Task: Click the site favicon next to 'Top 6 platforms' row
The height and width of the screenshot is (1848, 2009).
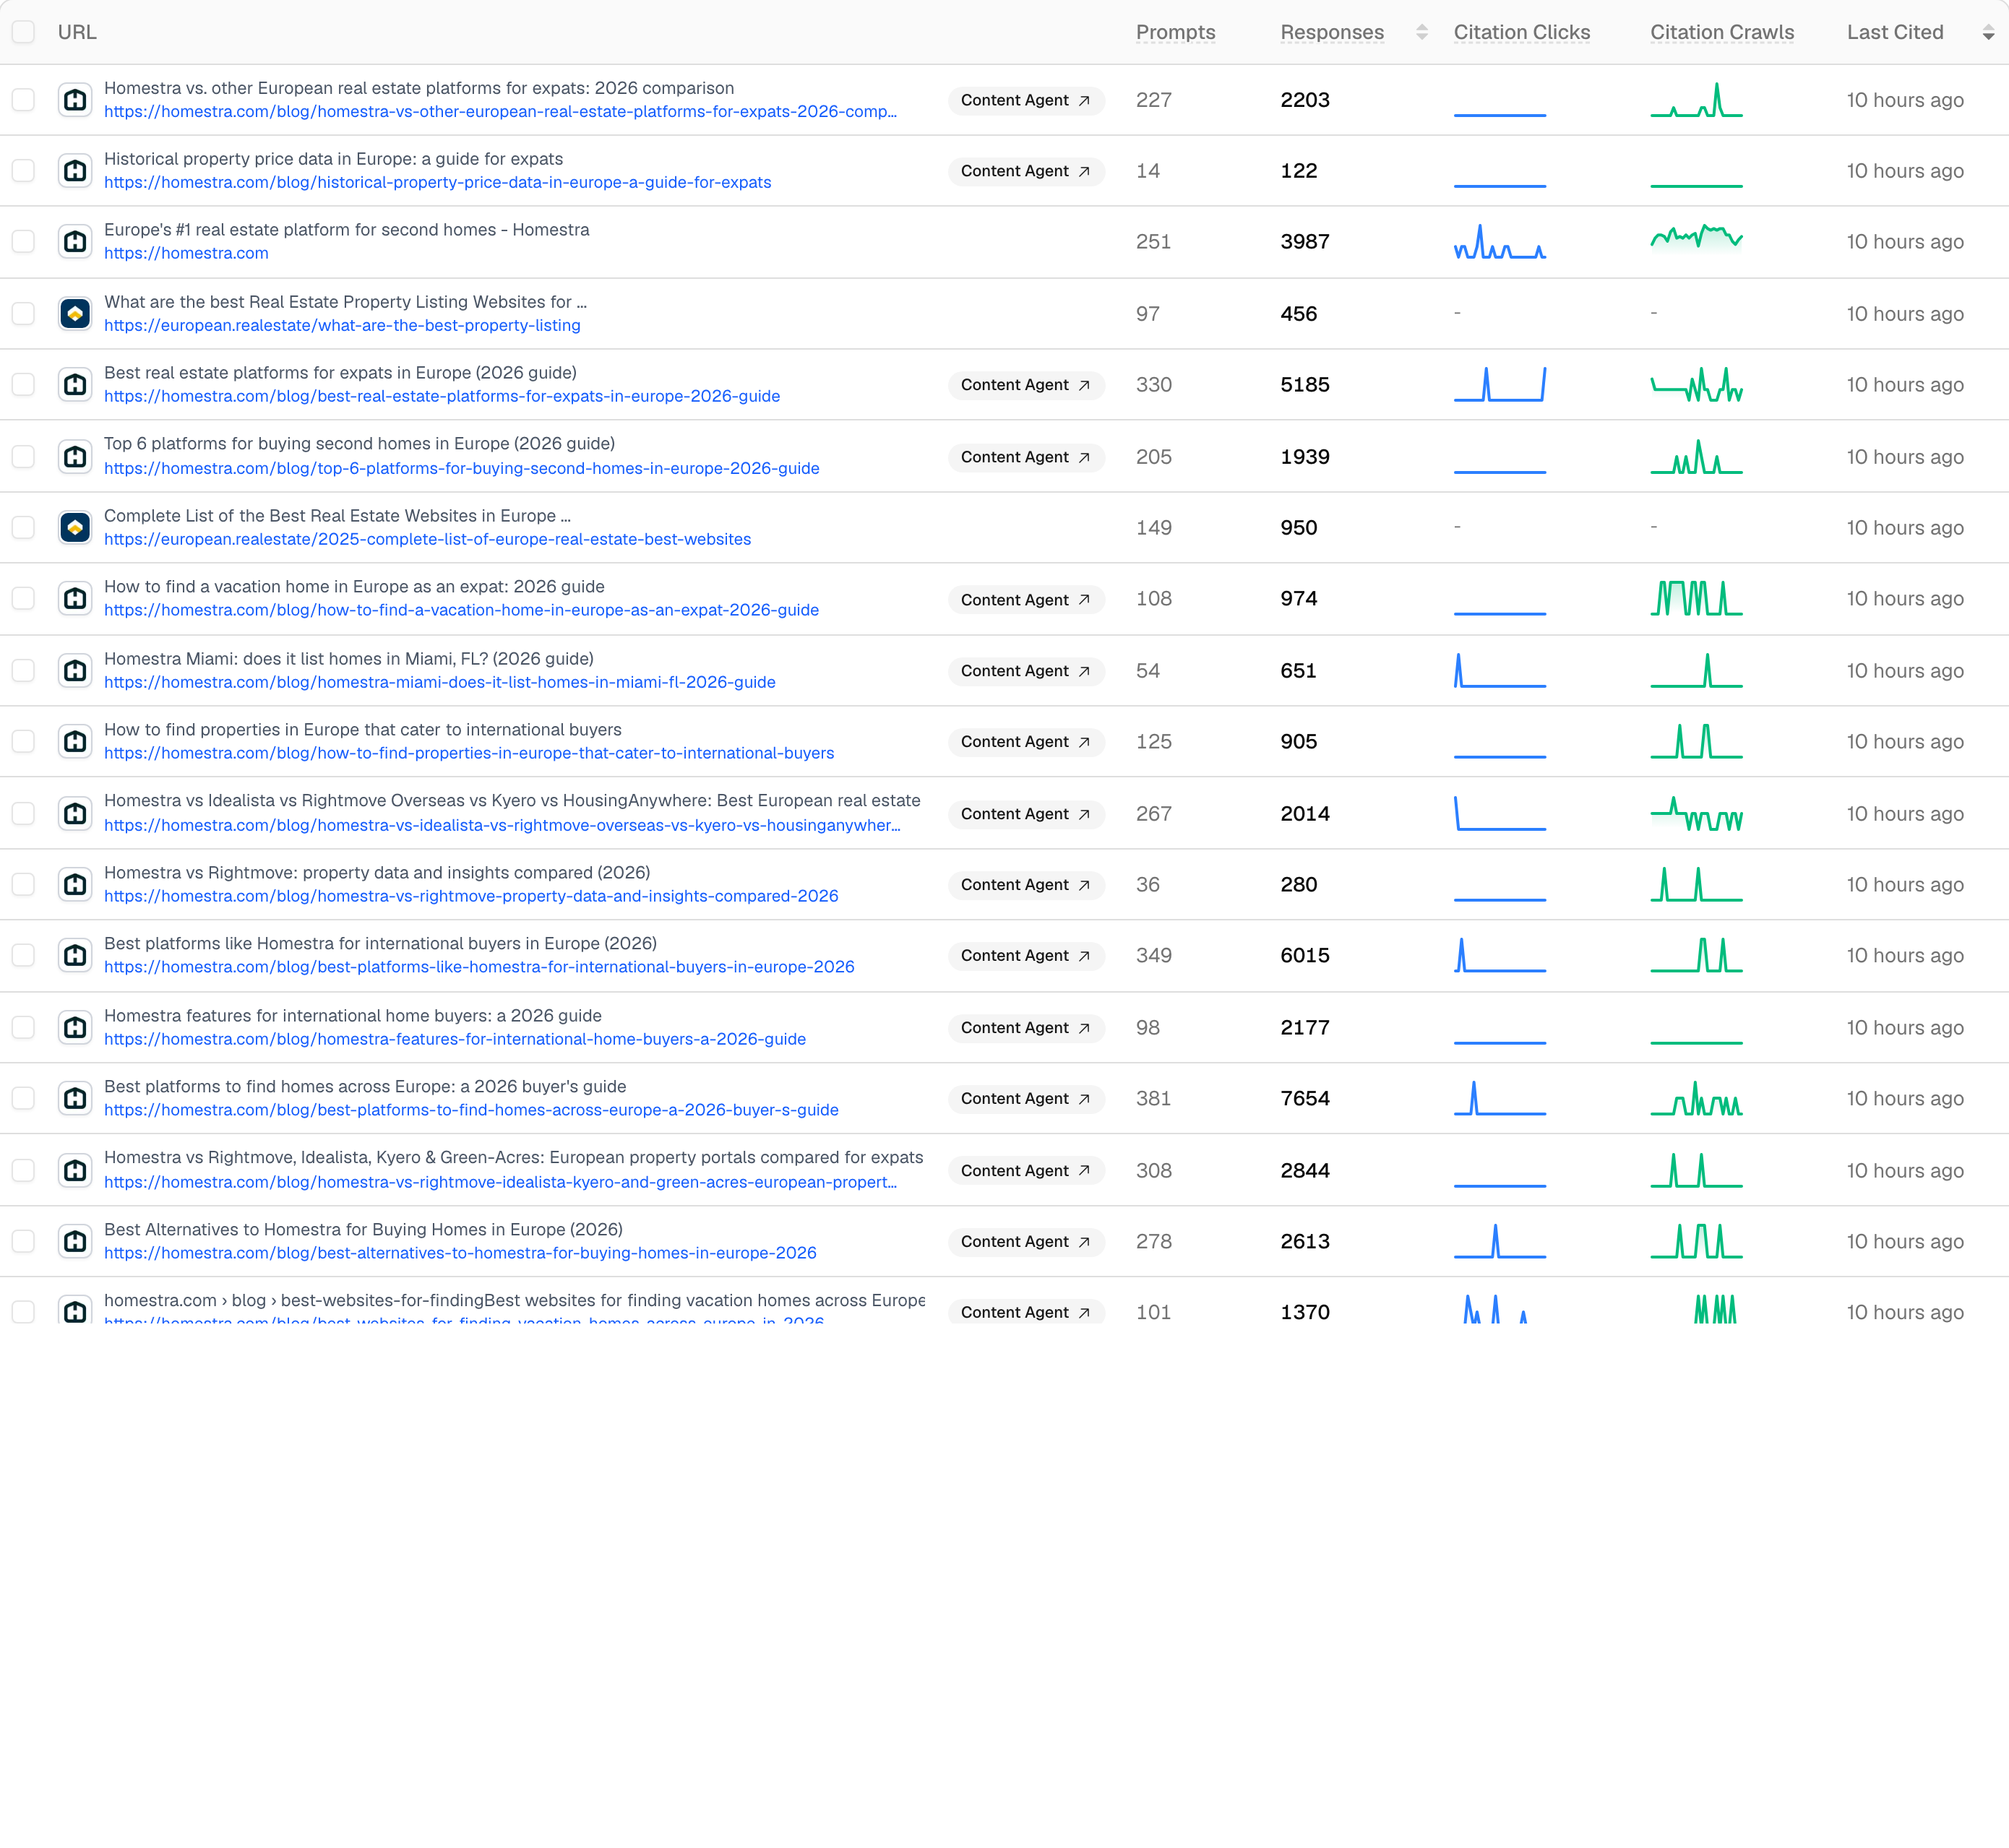Action: pyautogui.click(x=75, y=457)
